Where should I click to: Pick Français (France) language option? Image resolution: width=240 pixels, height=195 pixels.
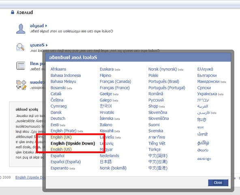115,88
